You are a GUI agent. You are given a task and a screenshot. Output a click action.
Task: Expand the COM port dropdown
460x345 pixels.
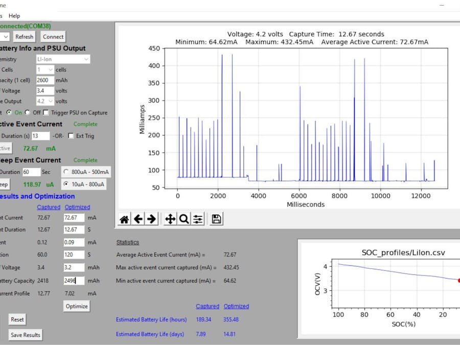click(5, 37)
